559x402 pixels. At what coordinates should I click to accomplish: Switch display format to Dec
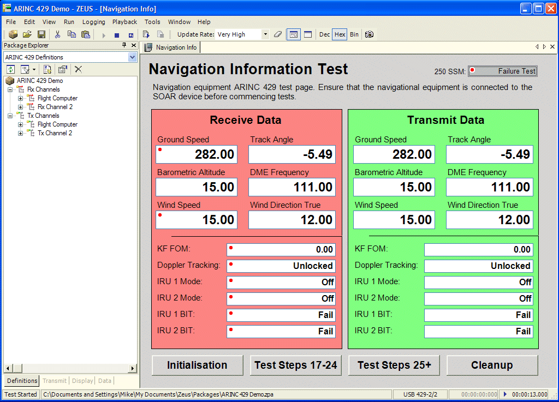[324, 34]
